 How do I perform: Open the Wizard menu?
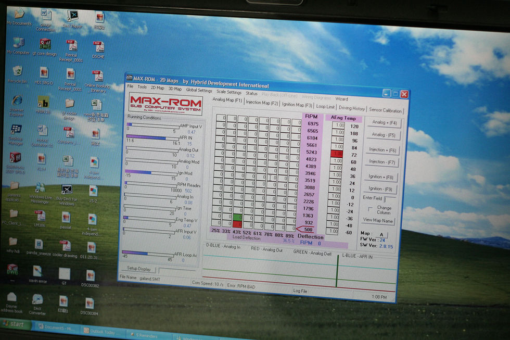pos(341,98)
